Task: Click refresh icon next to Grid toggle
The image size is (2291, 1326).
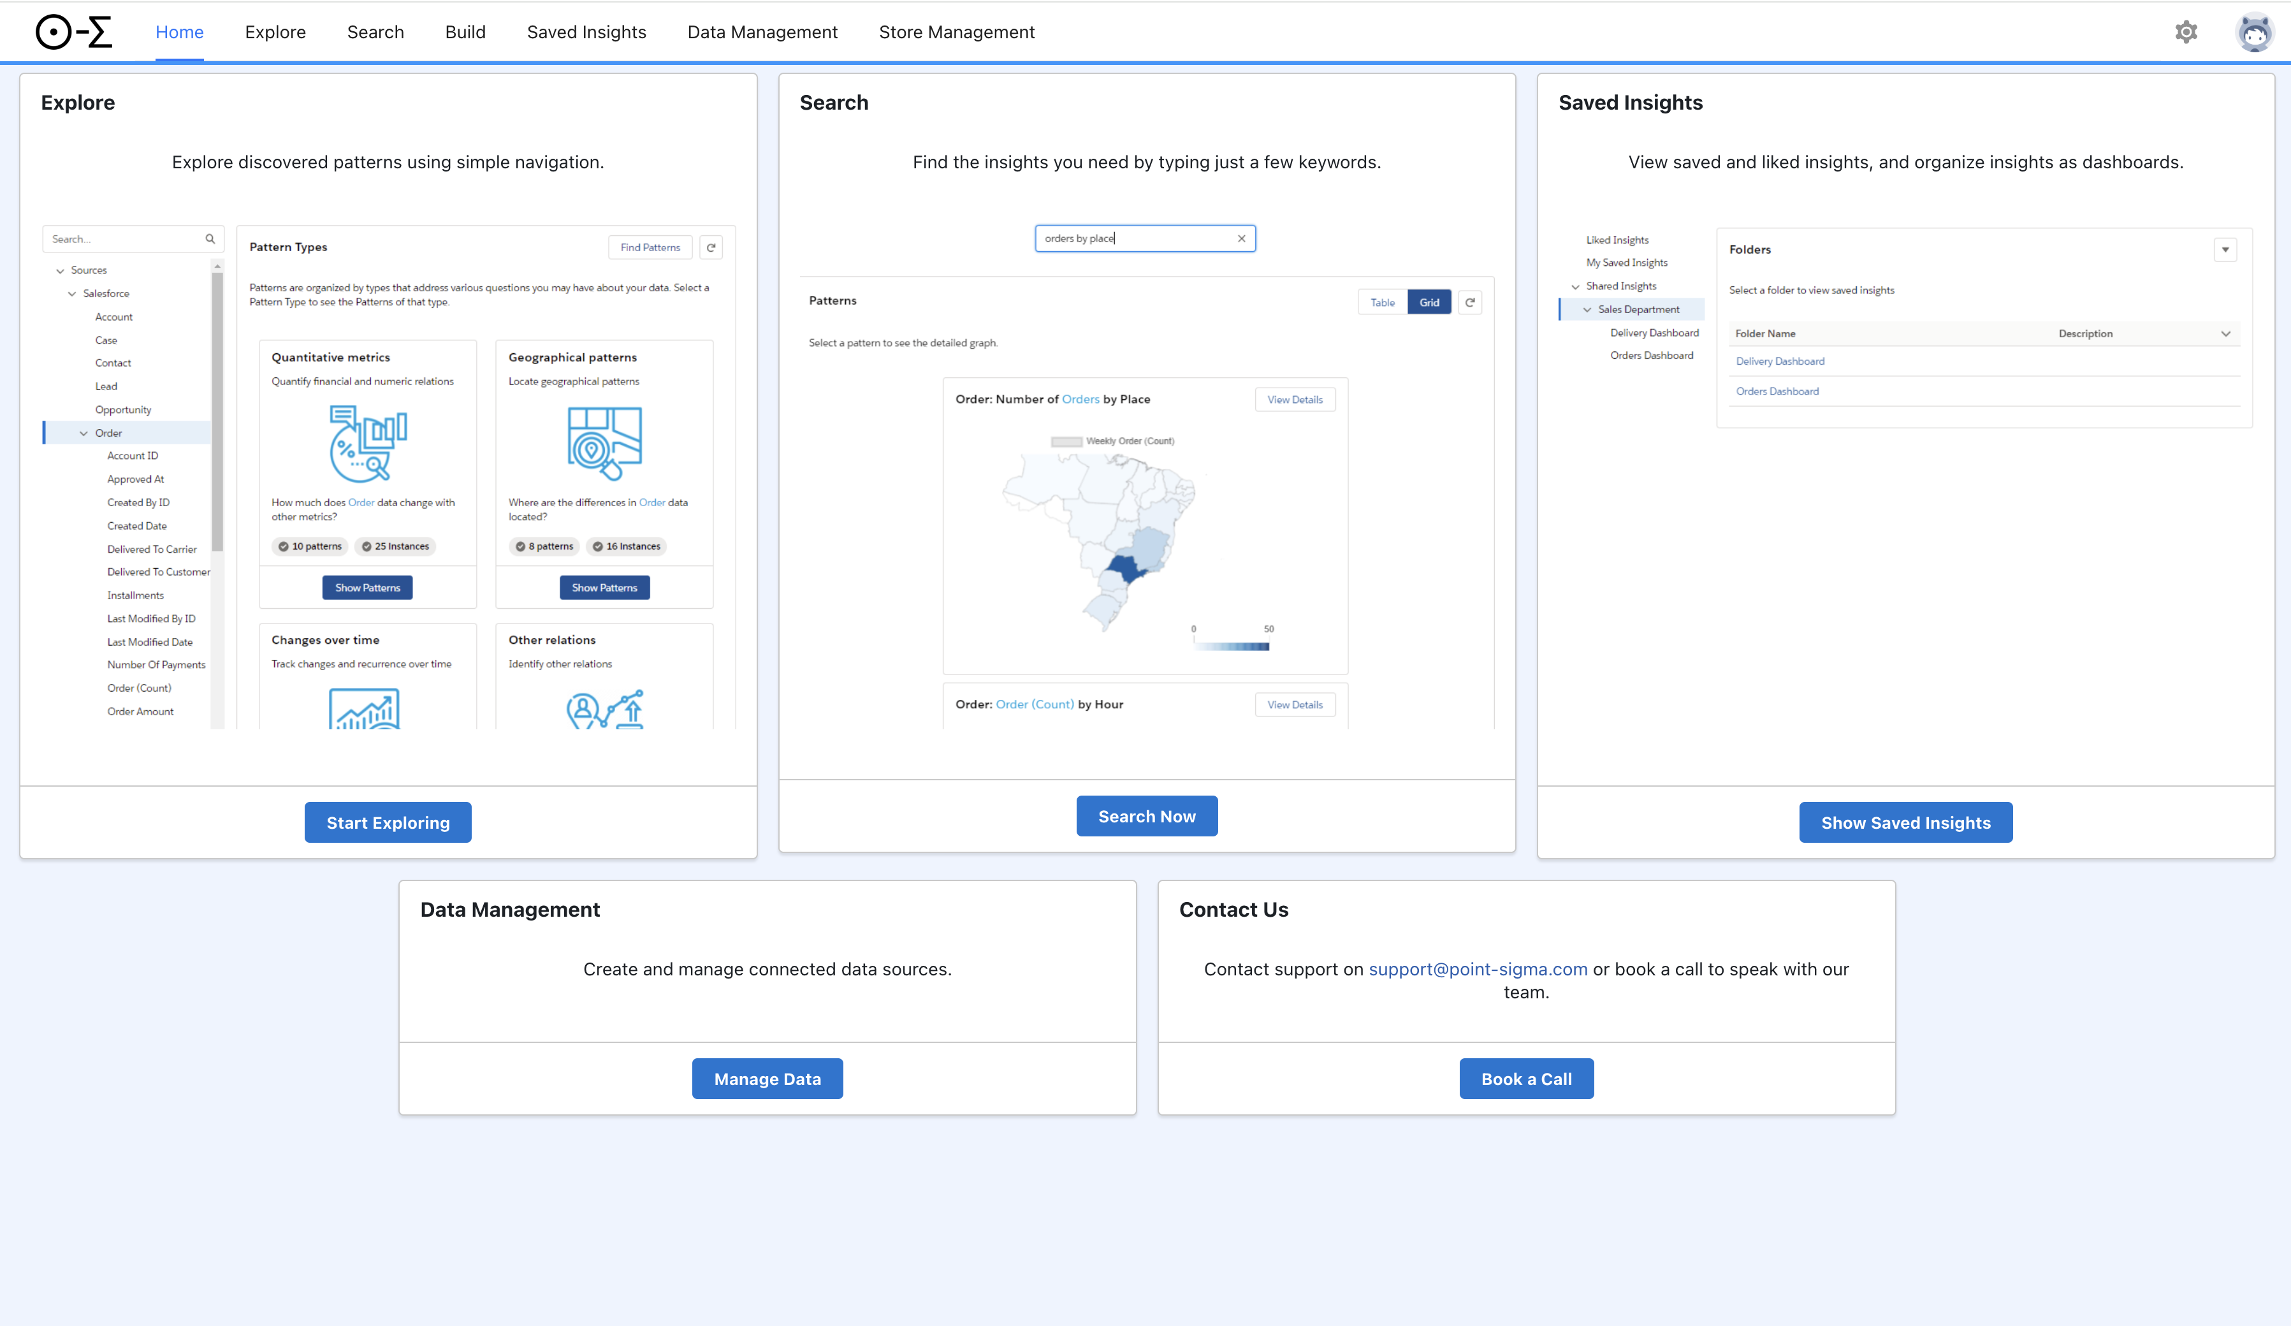Action: [1470, 303]
